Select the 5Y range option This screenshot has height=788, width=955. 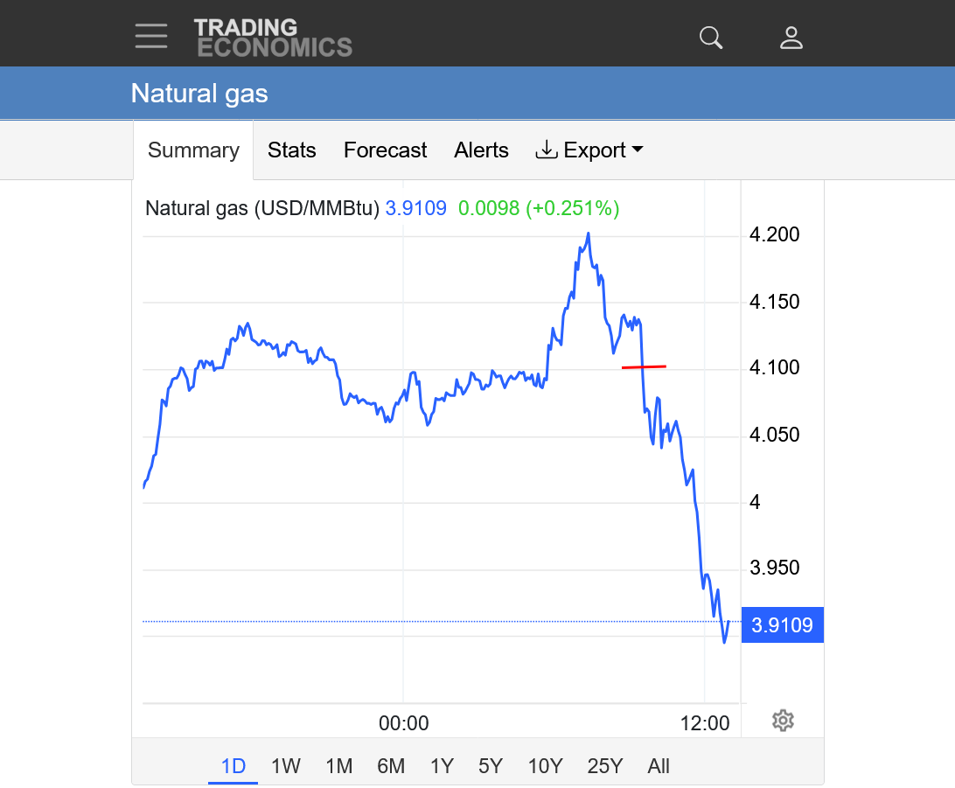coord(491,767)
